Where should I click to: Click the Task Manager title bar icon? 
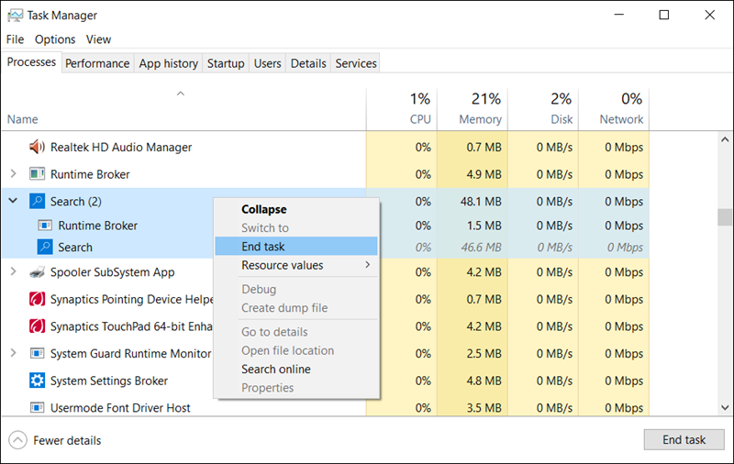click(16, 16)
